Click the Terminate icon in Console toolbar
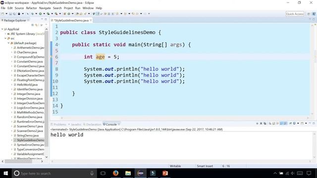 coord(257,124)
